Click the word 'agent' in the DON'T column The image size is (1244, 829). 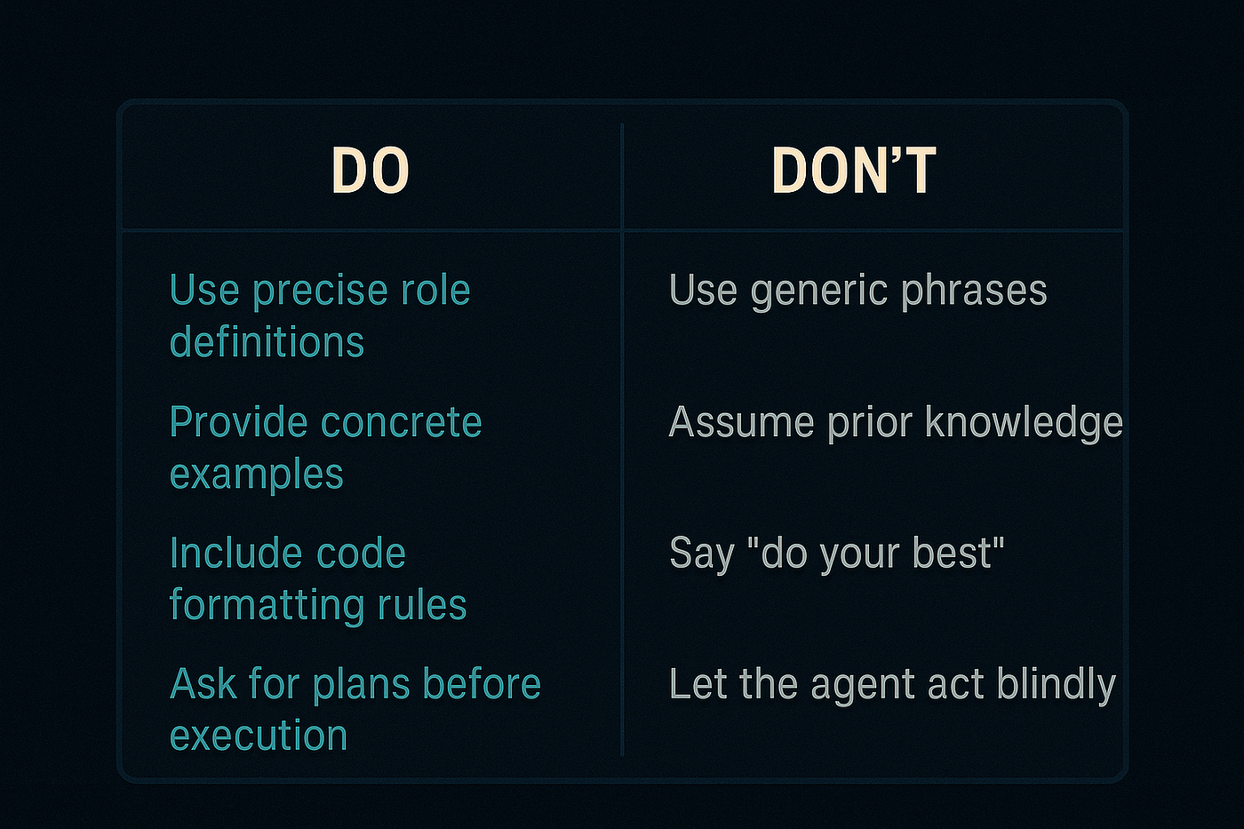pyautogui.click(x=863, y=687)
